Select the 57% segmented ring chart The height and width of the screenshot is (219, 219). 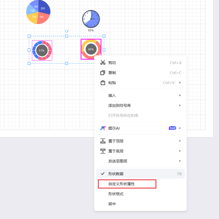42,51
